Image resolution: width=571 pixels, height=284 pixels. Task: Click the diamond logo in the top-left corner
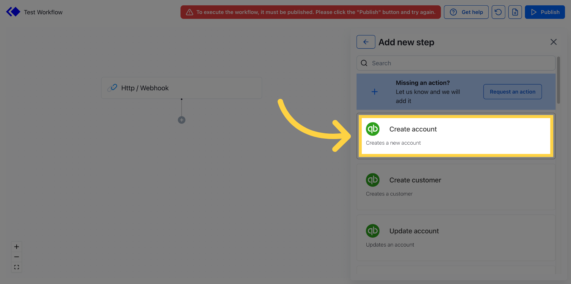13,12
